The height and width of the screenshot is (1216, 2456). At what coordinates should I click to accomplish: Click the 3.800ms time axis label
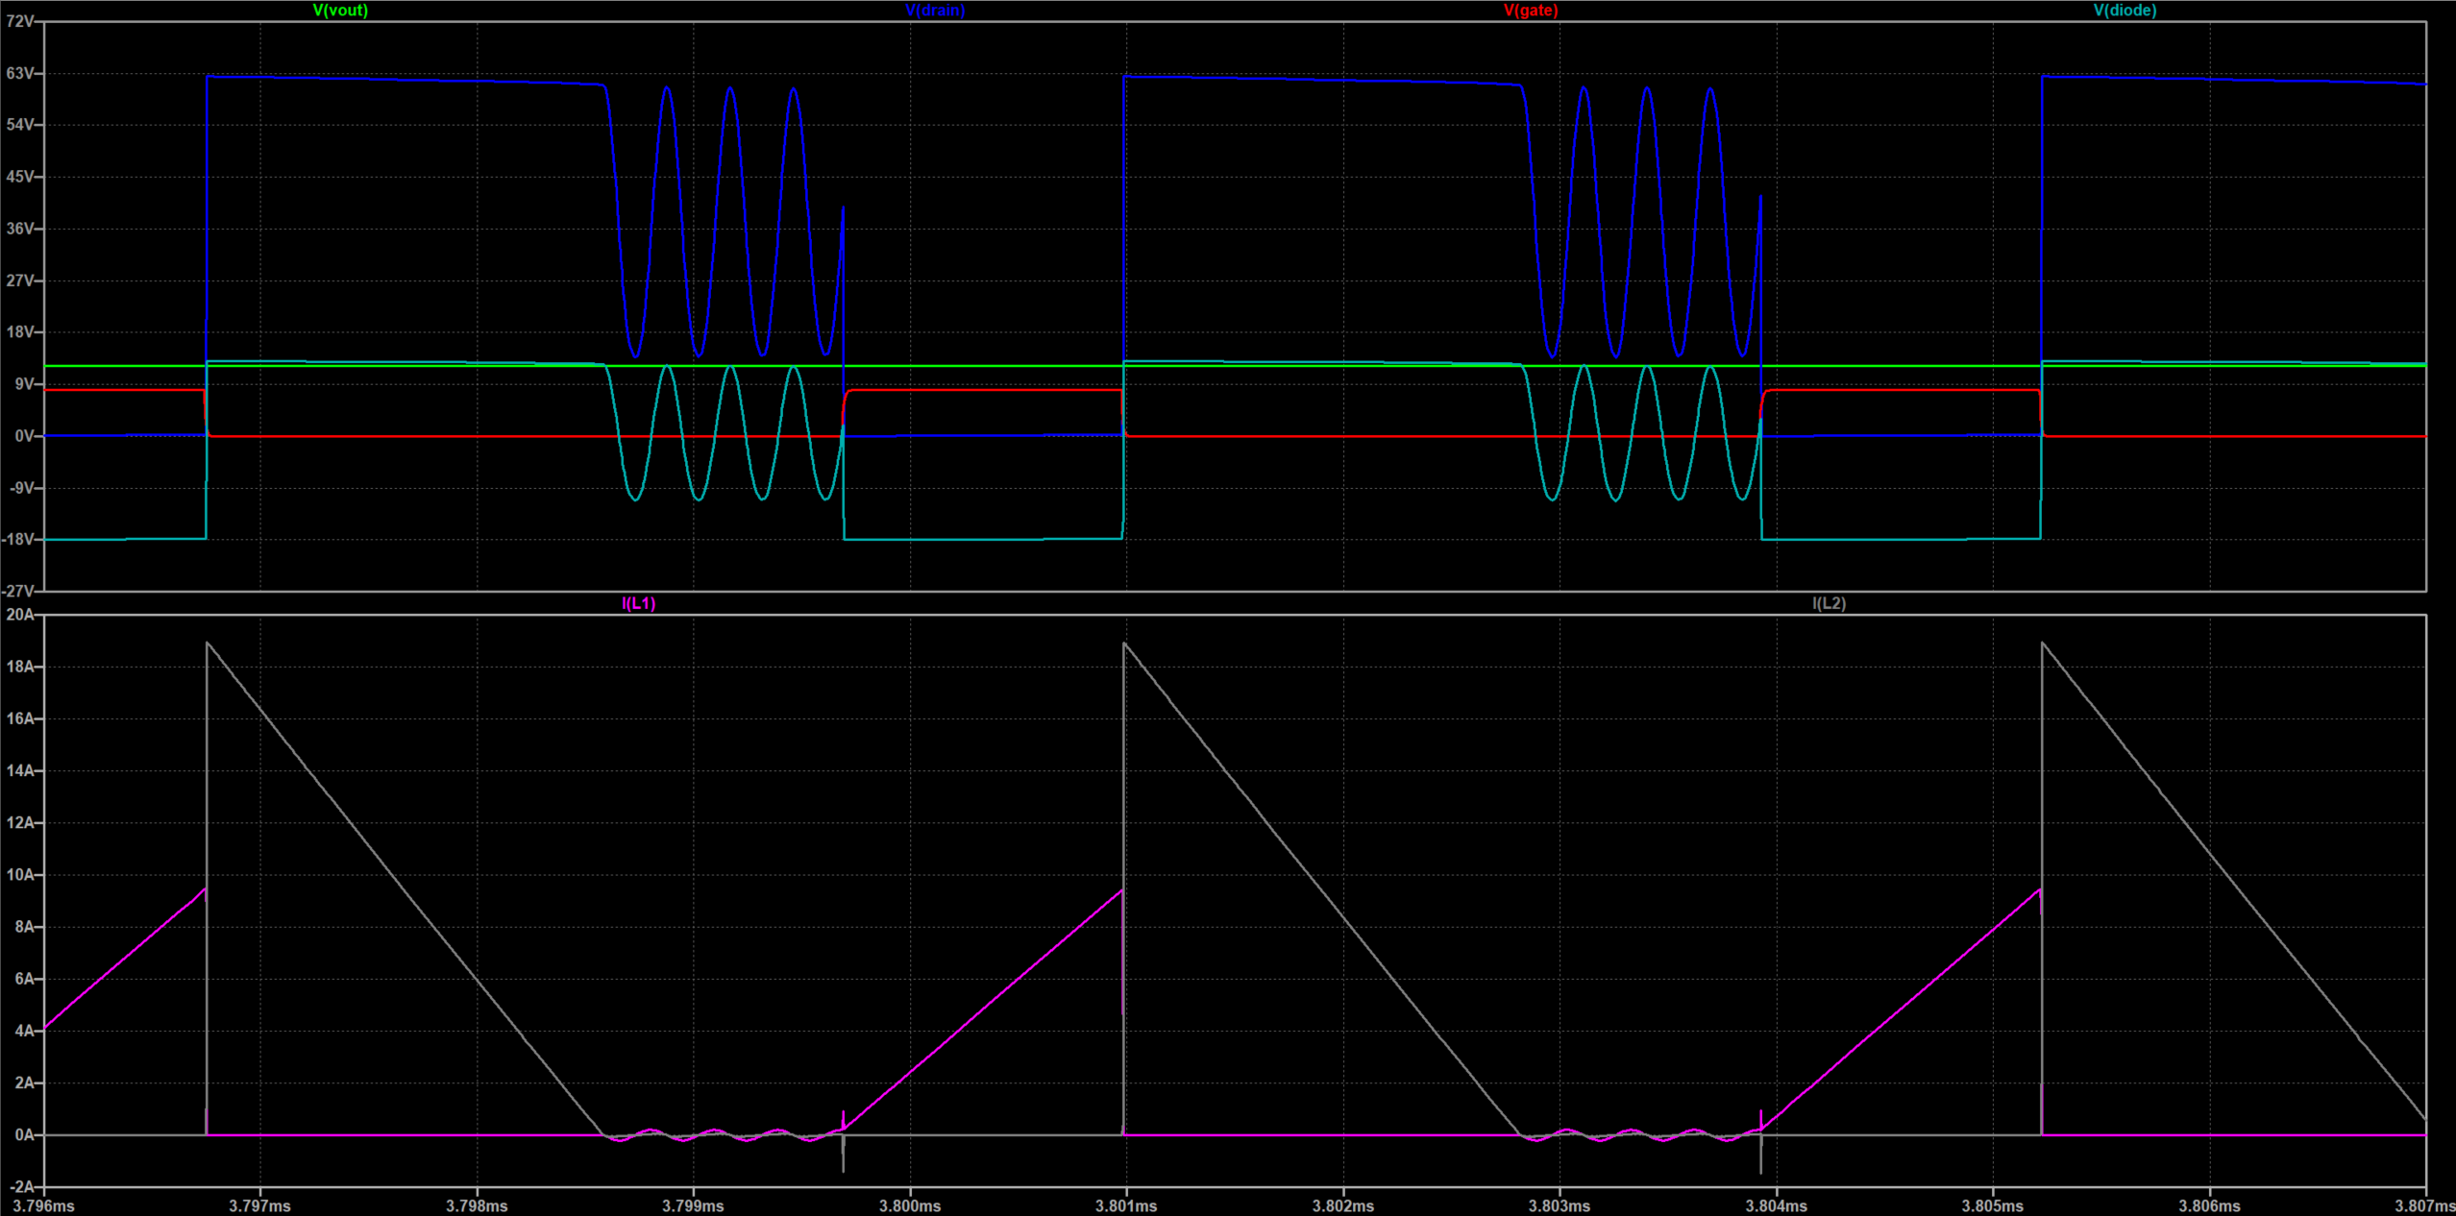coord(910,1205)
